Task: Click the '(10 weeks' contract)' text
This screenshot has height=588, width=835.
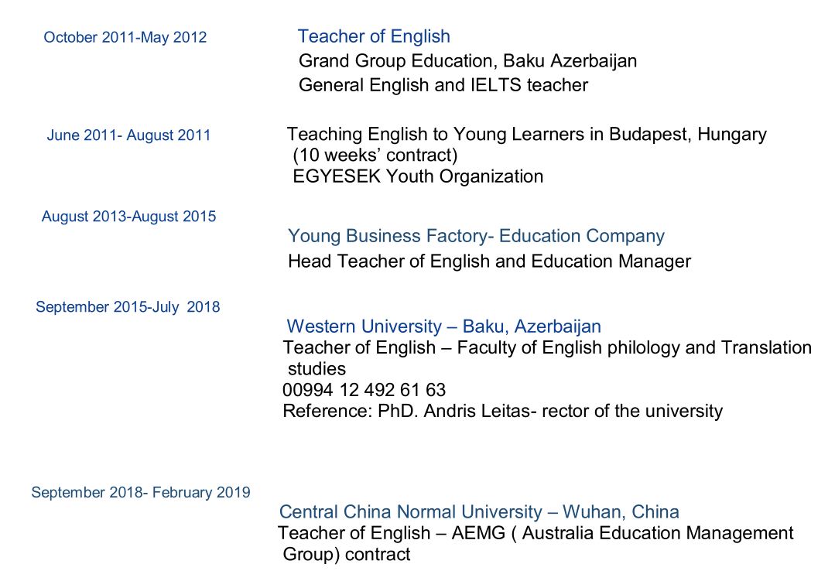Action: coord(375,156)
